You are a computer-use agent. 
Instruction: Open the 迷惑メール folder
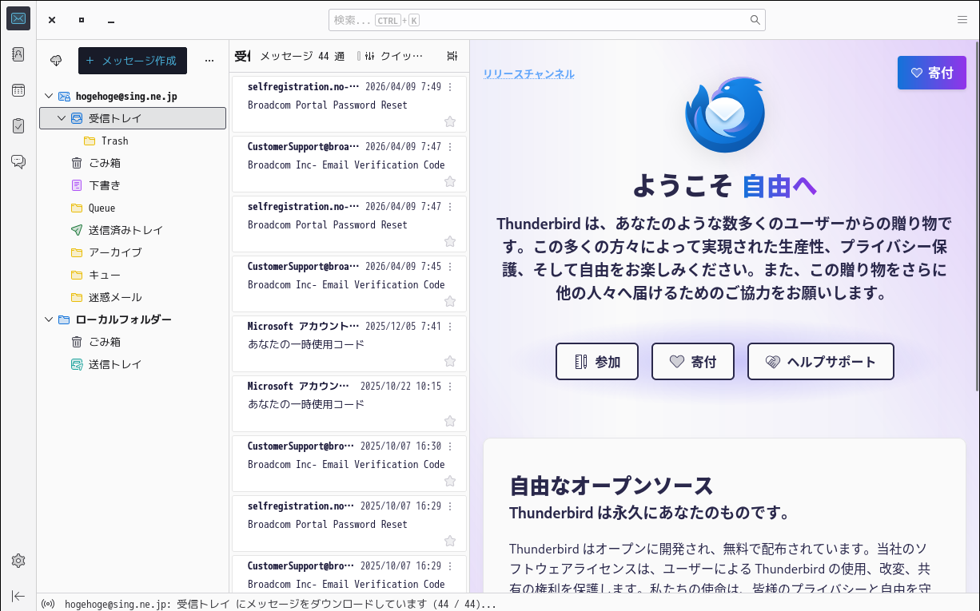(x=133, y=297)
